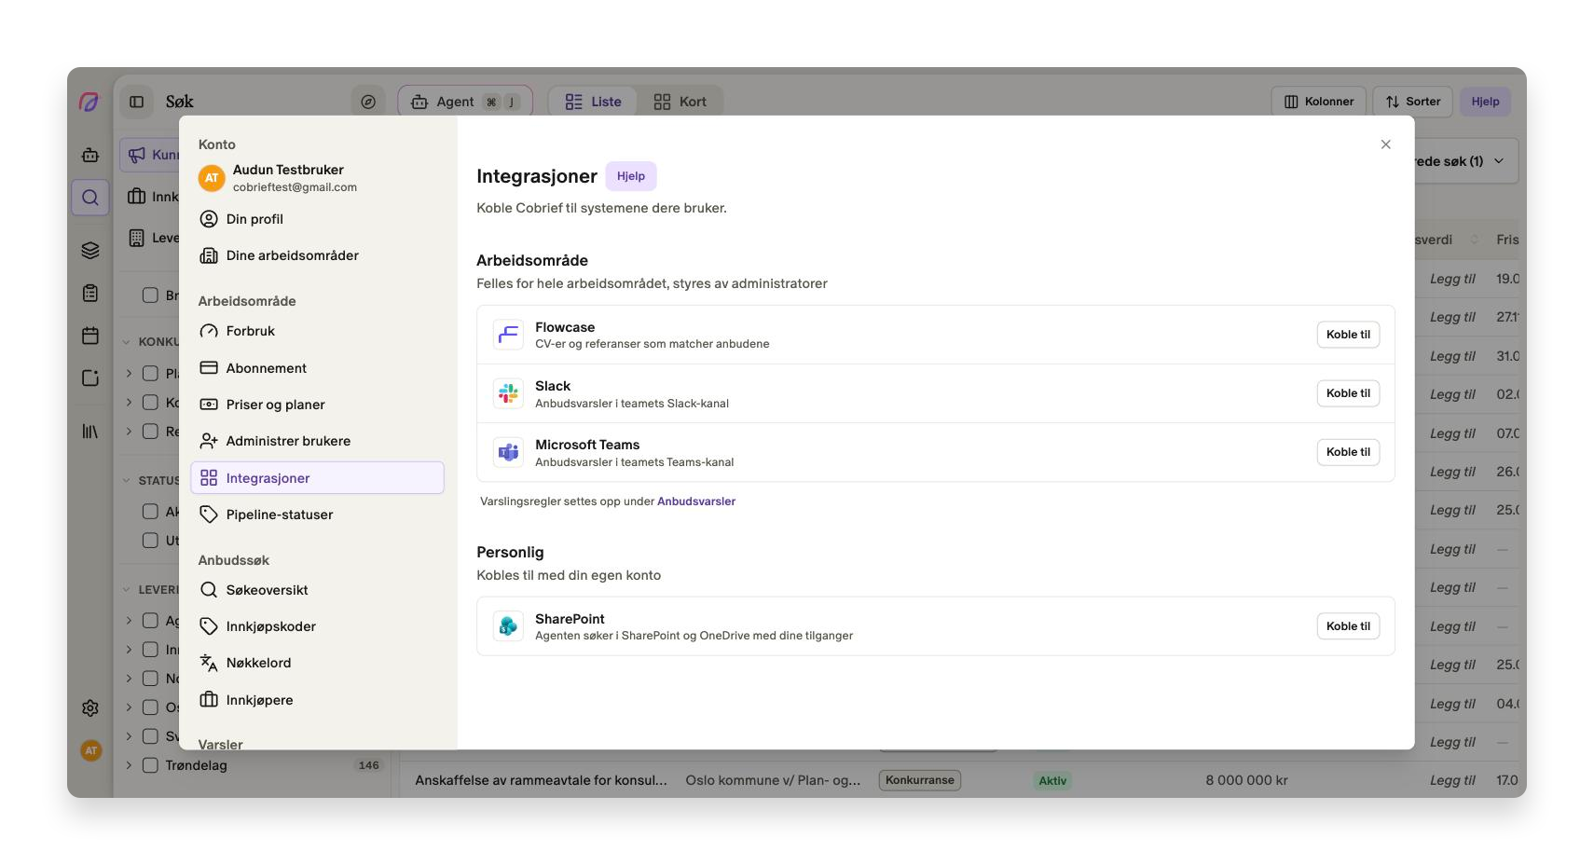Click the SharePoint logo icon
The height and width of the screenshot is (865, 1594).
[508, 626]
